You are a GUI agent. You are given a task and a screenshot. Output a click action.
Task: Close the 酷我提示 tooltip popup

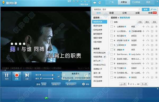coord(89,74)
